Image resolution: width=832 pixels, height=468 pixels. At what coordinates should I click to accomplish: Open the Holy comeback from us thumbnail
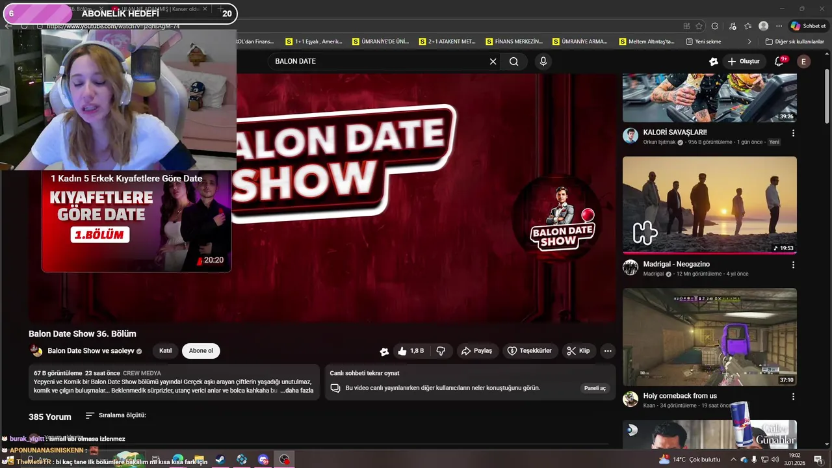pyautogui.click(x=710, y=337)
